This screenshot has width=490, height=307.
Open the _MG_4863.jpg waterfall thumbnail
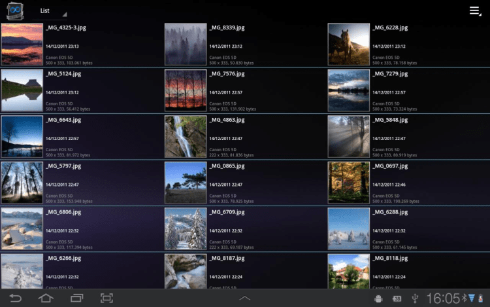(x=186, y=136)
